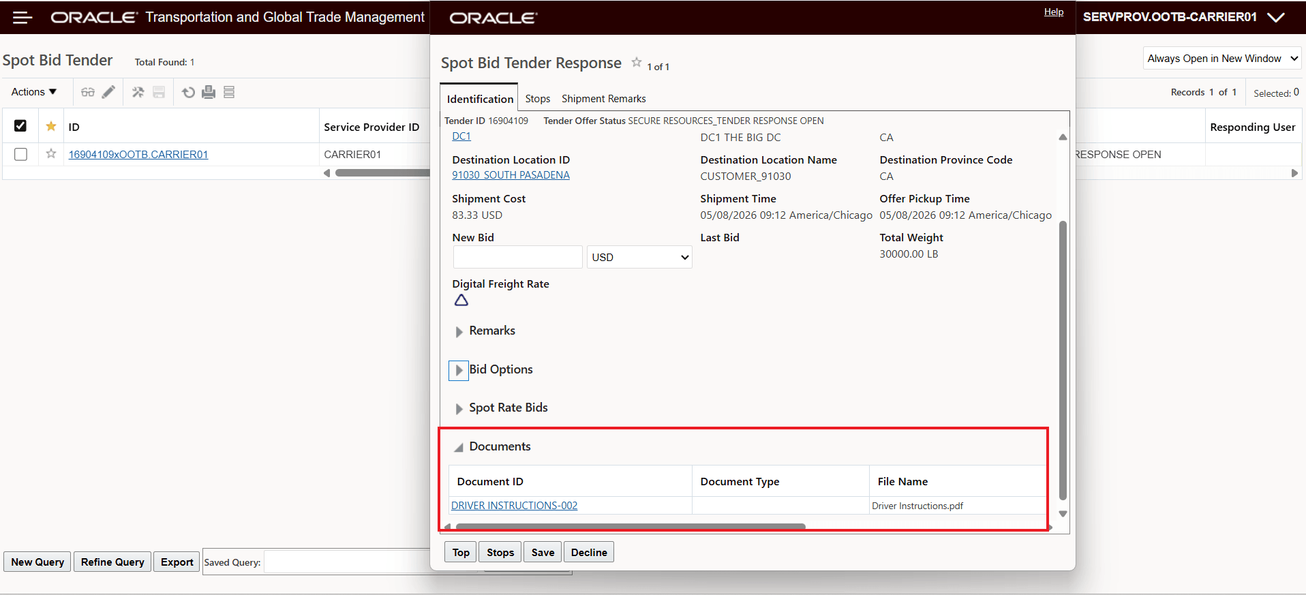Click the Edit pencil toolbar icon
The height and width of the screenshot is (595, 1306).
[x=108, y=92]
